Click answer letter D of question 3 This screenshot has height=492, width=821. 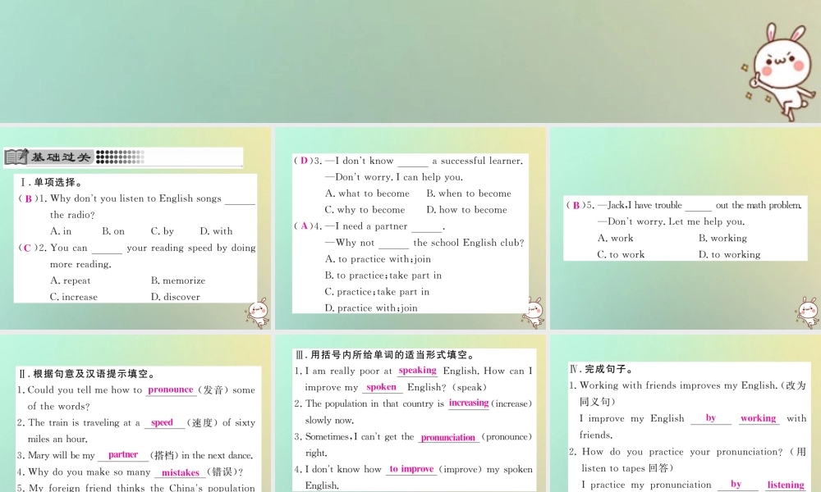click(x=305, y=161)
